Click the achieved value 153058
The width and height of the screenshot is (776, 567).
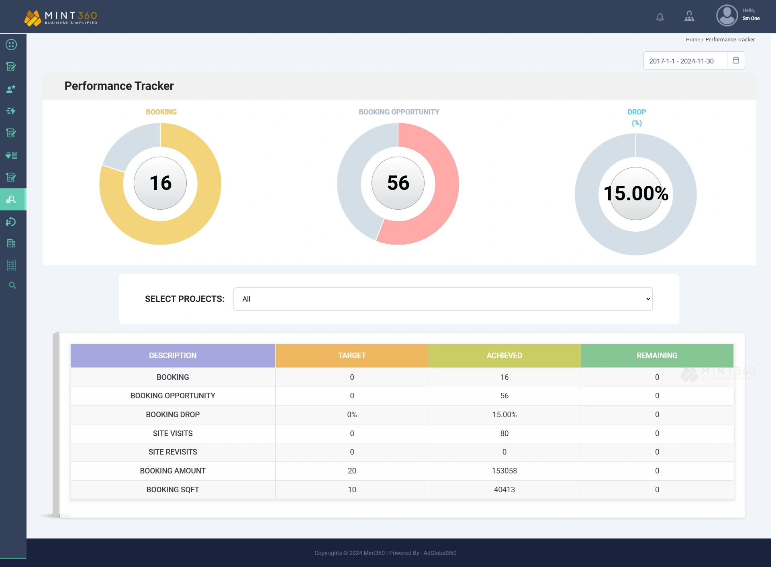tap(504, 471)
